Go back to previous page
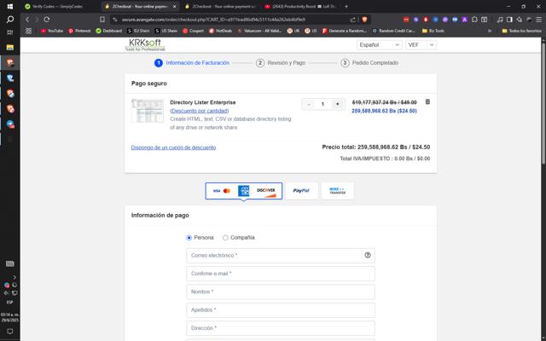546x341 pixels. coord(27,20)
